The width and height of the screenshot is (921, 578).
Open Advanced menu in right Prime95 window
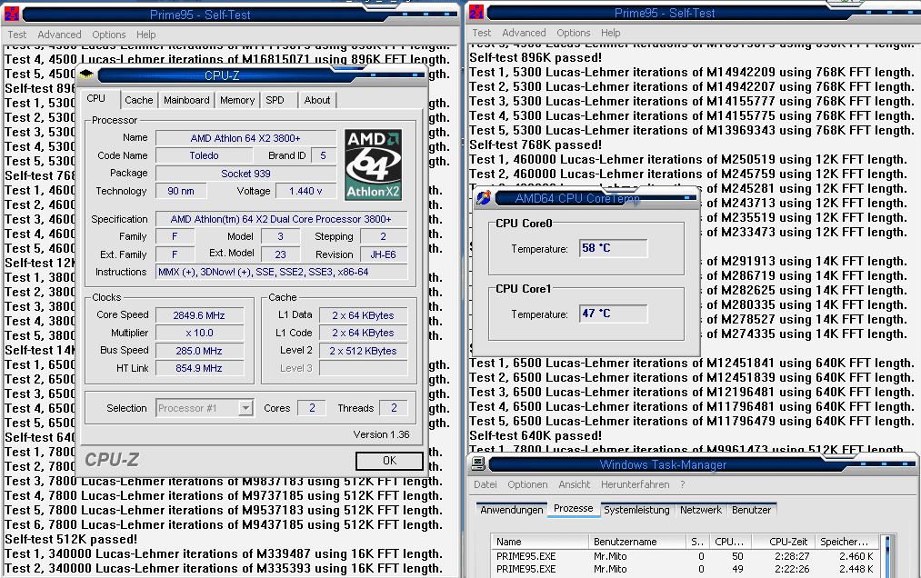pyautogui.click(x=524, y=33)
